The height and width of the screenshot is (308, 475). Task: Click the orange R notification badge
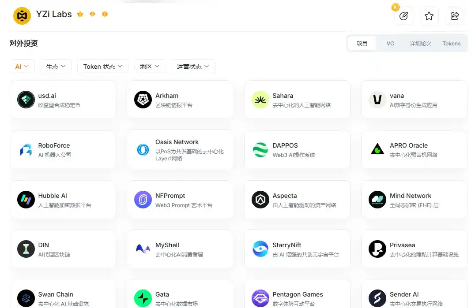pos(395,7)
